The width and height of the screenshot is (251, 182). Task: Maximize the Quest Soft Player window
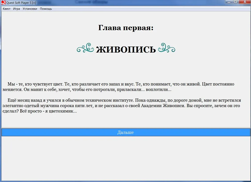point(235,2)
